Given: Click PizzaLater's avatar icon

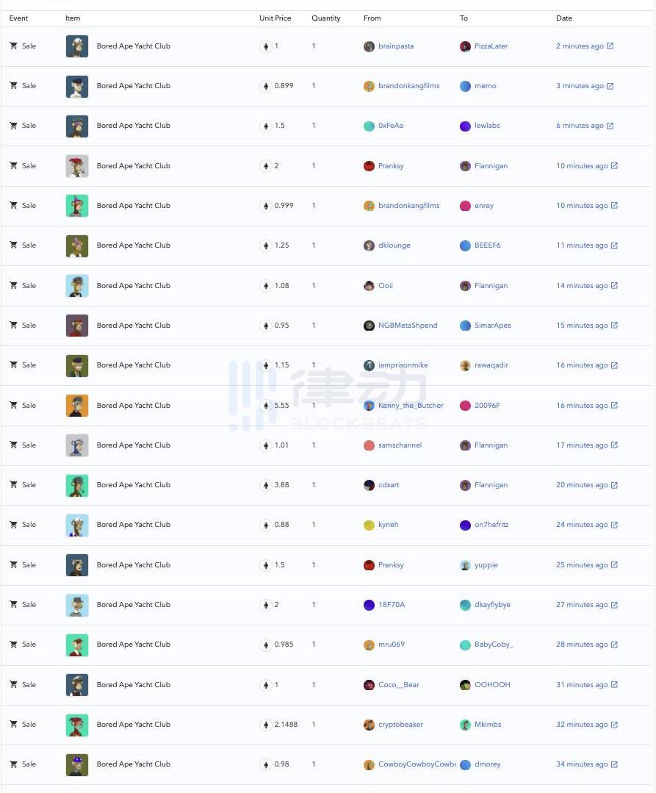Looking at the screenshot, I should point(465,46).
